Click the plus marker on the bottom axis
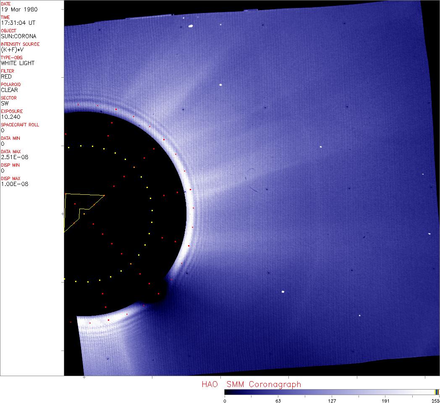The height and width of the screenshot is (403, 440). (84, 377)
